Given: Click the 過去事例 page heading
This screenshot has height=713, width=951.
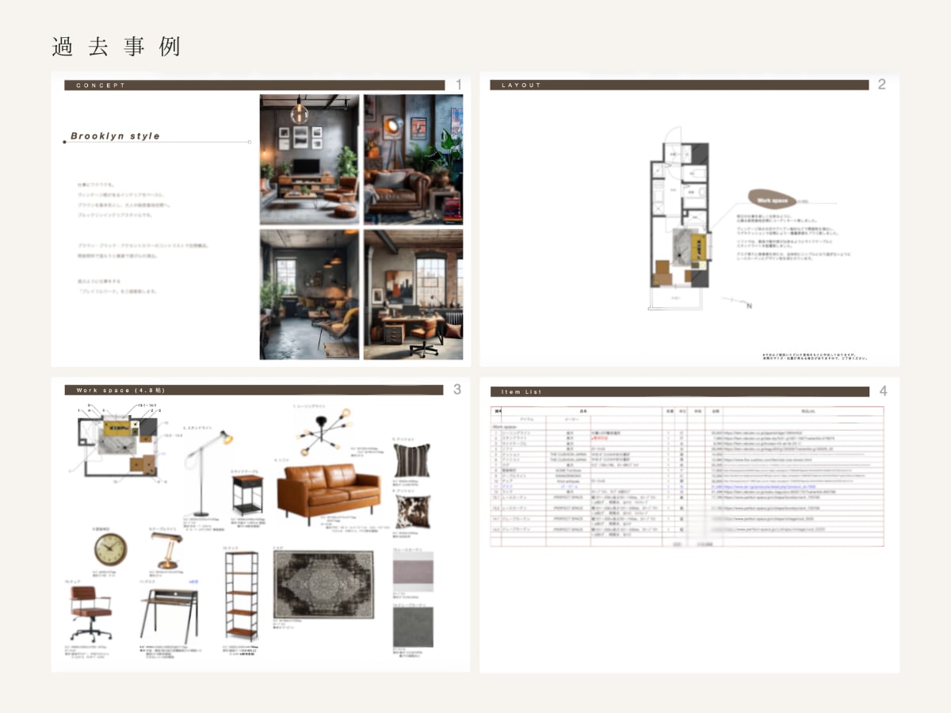Looking at the screenshot, I should point(116,47).
